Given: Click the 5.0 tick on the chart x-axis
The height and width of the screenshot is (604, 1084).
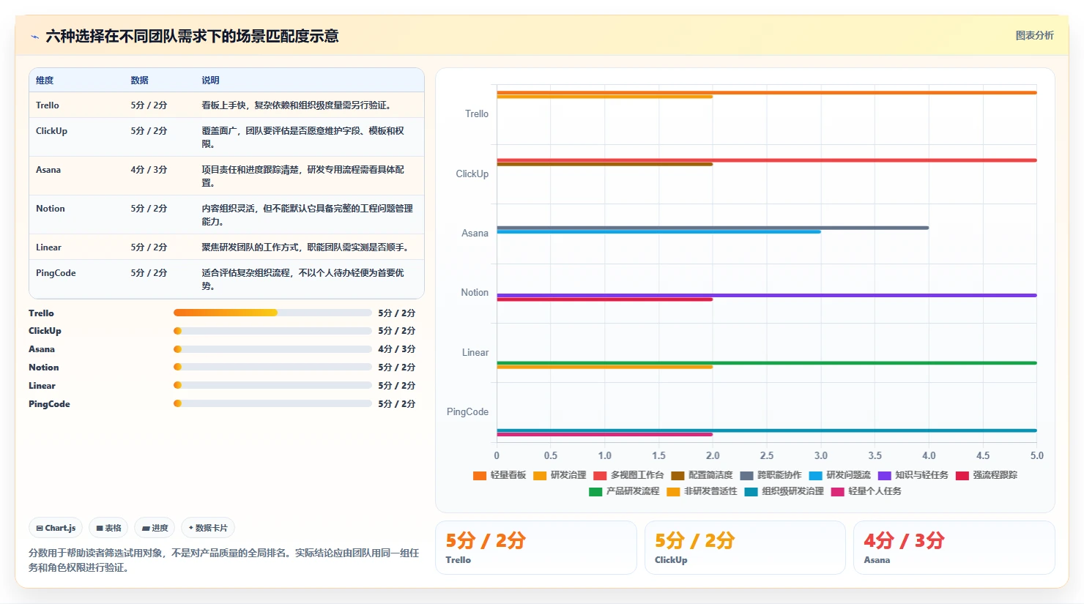Looking at the screenshot, I should pos(1037,455).
